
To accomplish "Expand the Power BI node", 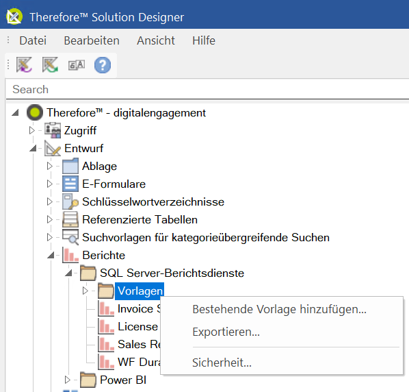I will click(67, 380).
